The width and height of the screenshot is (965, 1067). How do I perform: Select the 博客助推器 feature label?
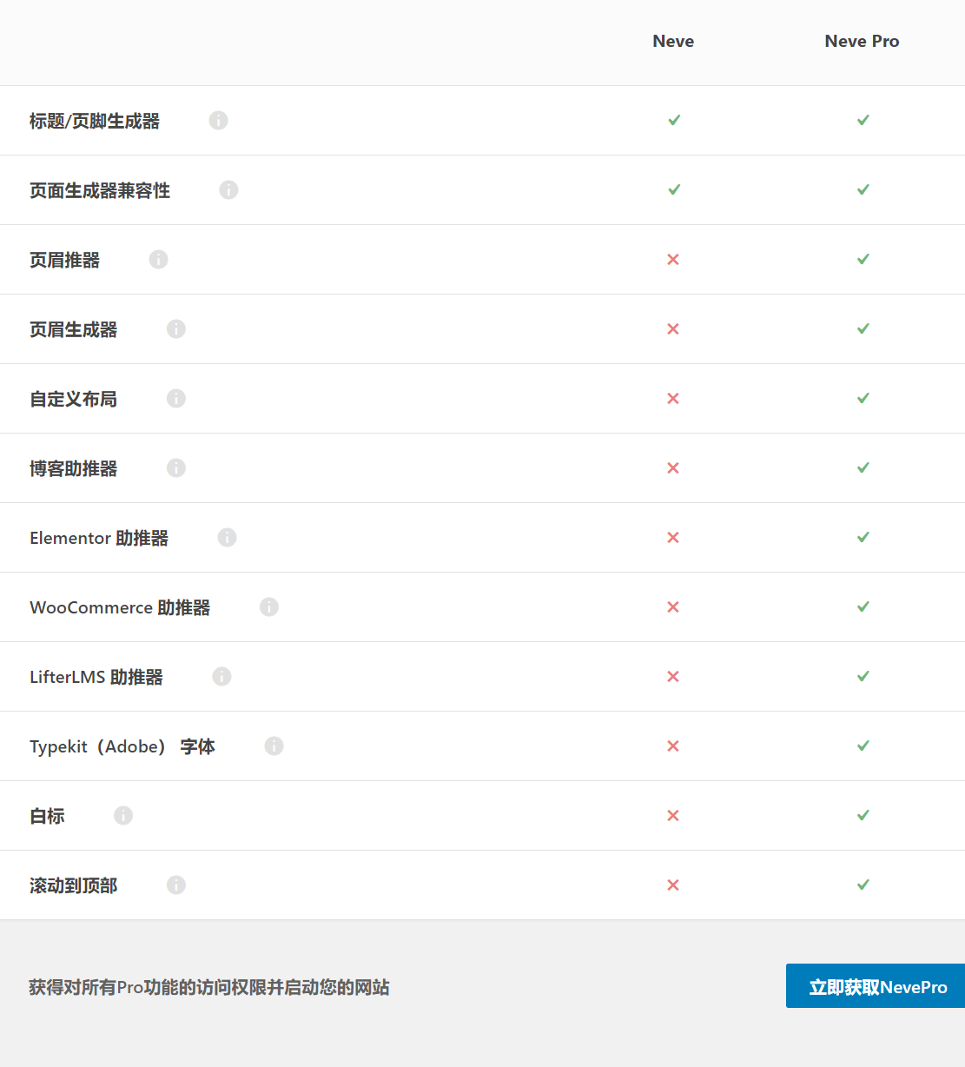pyautogui.click(x=74, y=468)
